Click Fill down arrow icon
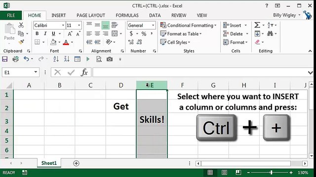Viewport: 316px width, 177px height. 257,33
